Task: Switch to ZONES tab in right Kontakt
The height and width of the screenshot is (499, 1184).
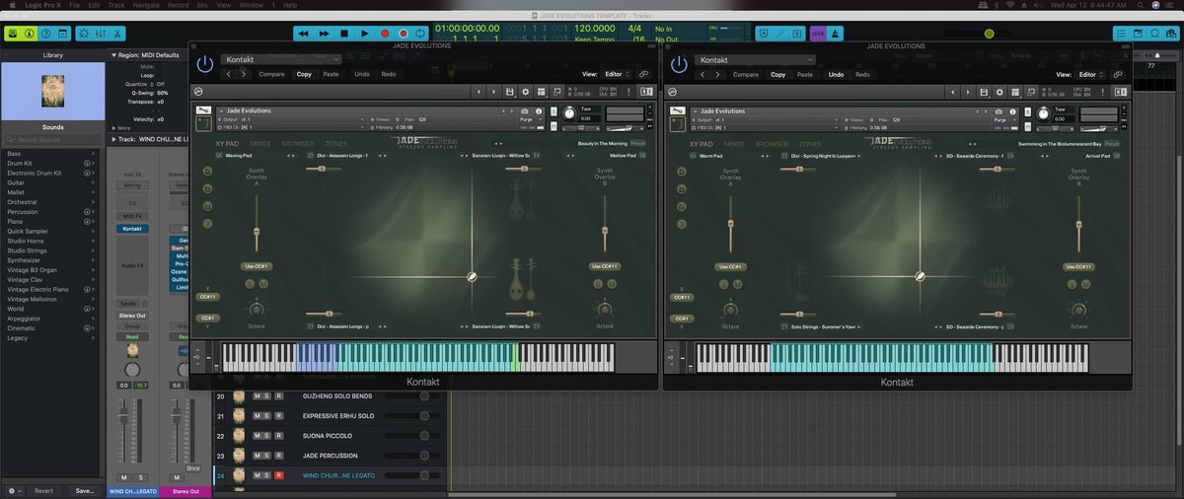Action: [x=809, y=144]
